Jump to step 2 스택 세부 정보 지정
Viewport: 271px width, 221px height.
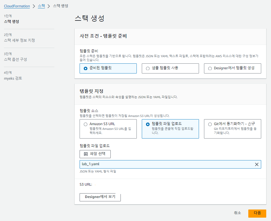19,40
